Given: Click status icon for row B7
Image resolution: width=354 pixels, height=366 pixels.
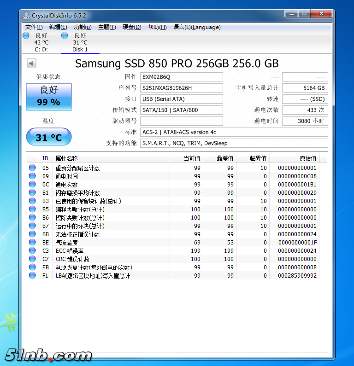Looking at the screenshot, I should pos(32,226).
